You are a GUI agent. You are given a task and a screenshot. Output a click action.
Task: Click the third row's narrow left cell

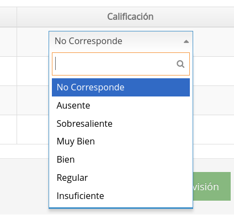pyautogui.click(x=8, y=100)
